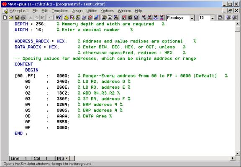Expand the font size 10 dropdown
The height and width of the screenshot is (167, 241).
(213, 18)
